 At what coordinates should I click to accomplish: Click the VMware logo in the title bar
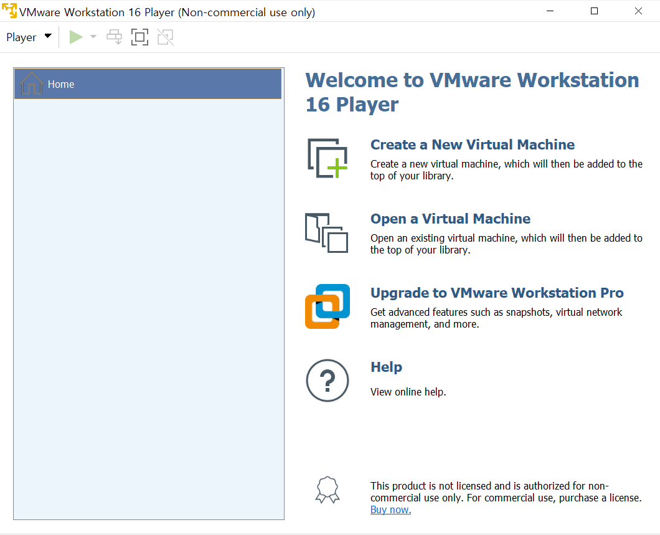[x=10, y=11]
